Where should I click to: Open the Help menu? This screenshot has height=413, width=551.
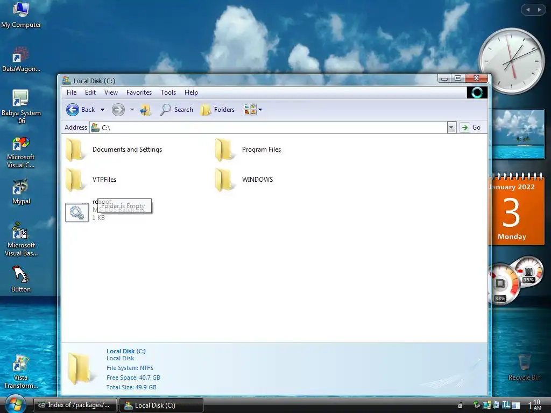coord(191,92)
